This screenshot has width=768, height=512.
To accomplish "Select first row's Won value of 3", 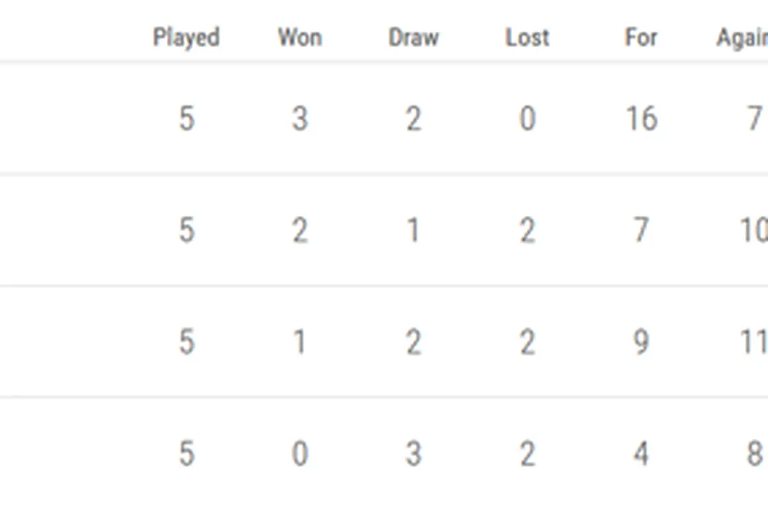I will [300, 118].
